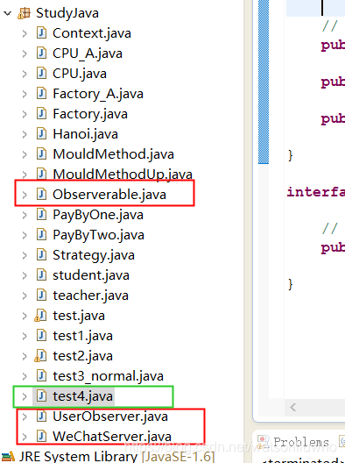Screen dimensions: 345x463
Task: Select UserObserver.java in the package tree
Action: tap(110, 417)
